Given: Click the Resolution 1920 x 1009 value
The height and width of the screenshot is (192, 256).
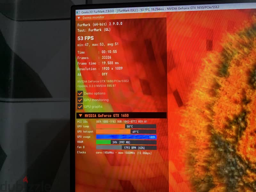Looking at the screenshot, I should tap(112, 68).
